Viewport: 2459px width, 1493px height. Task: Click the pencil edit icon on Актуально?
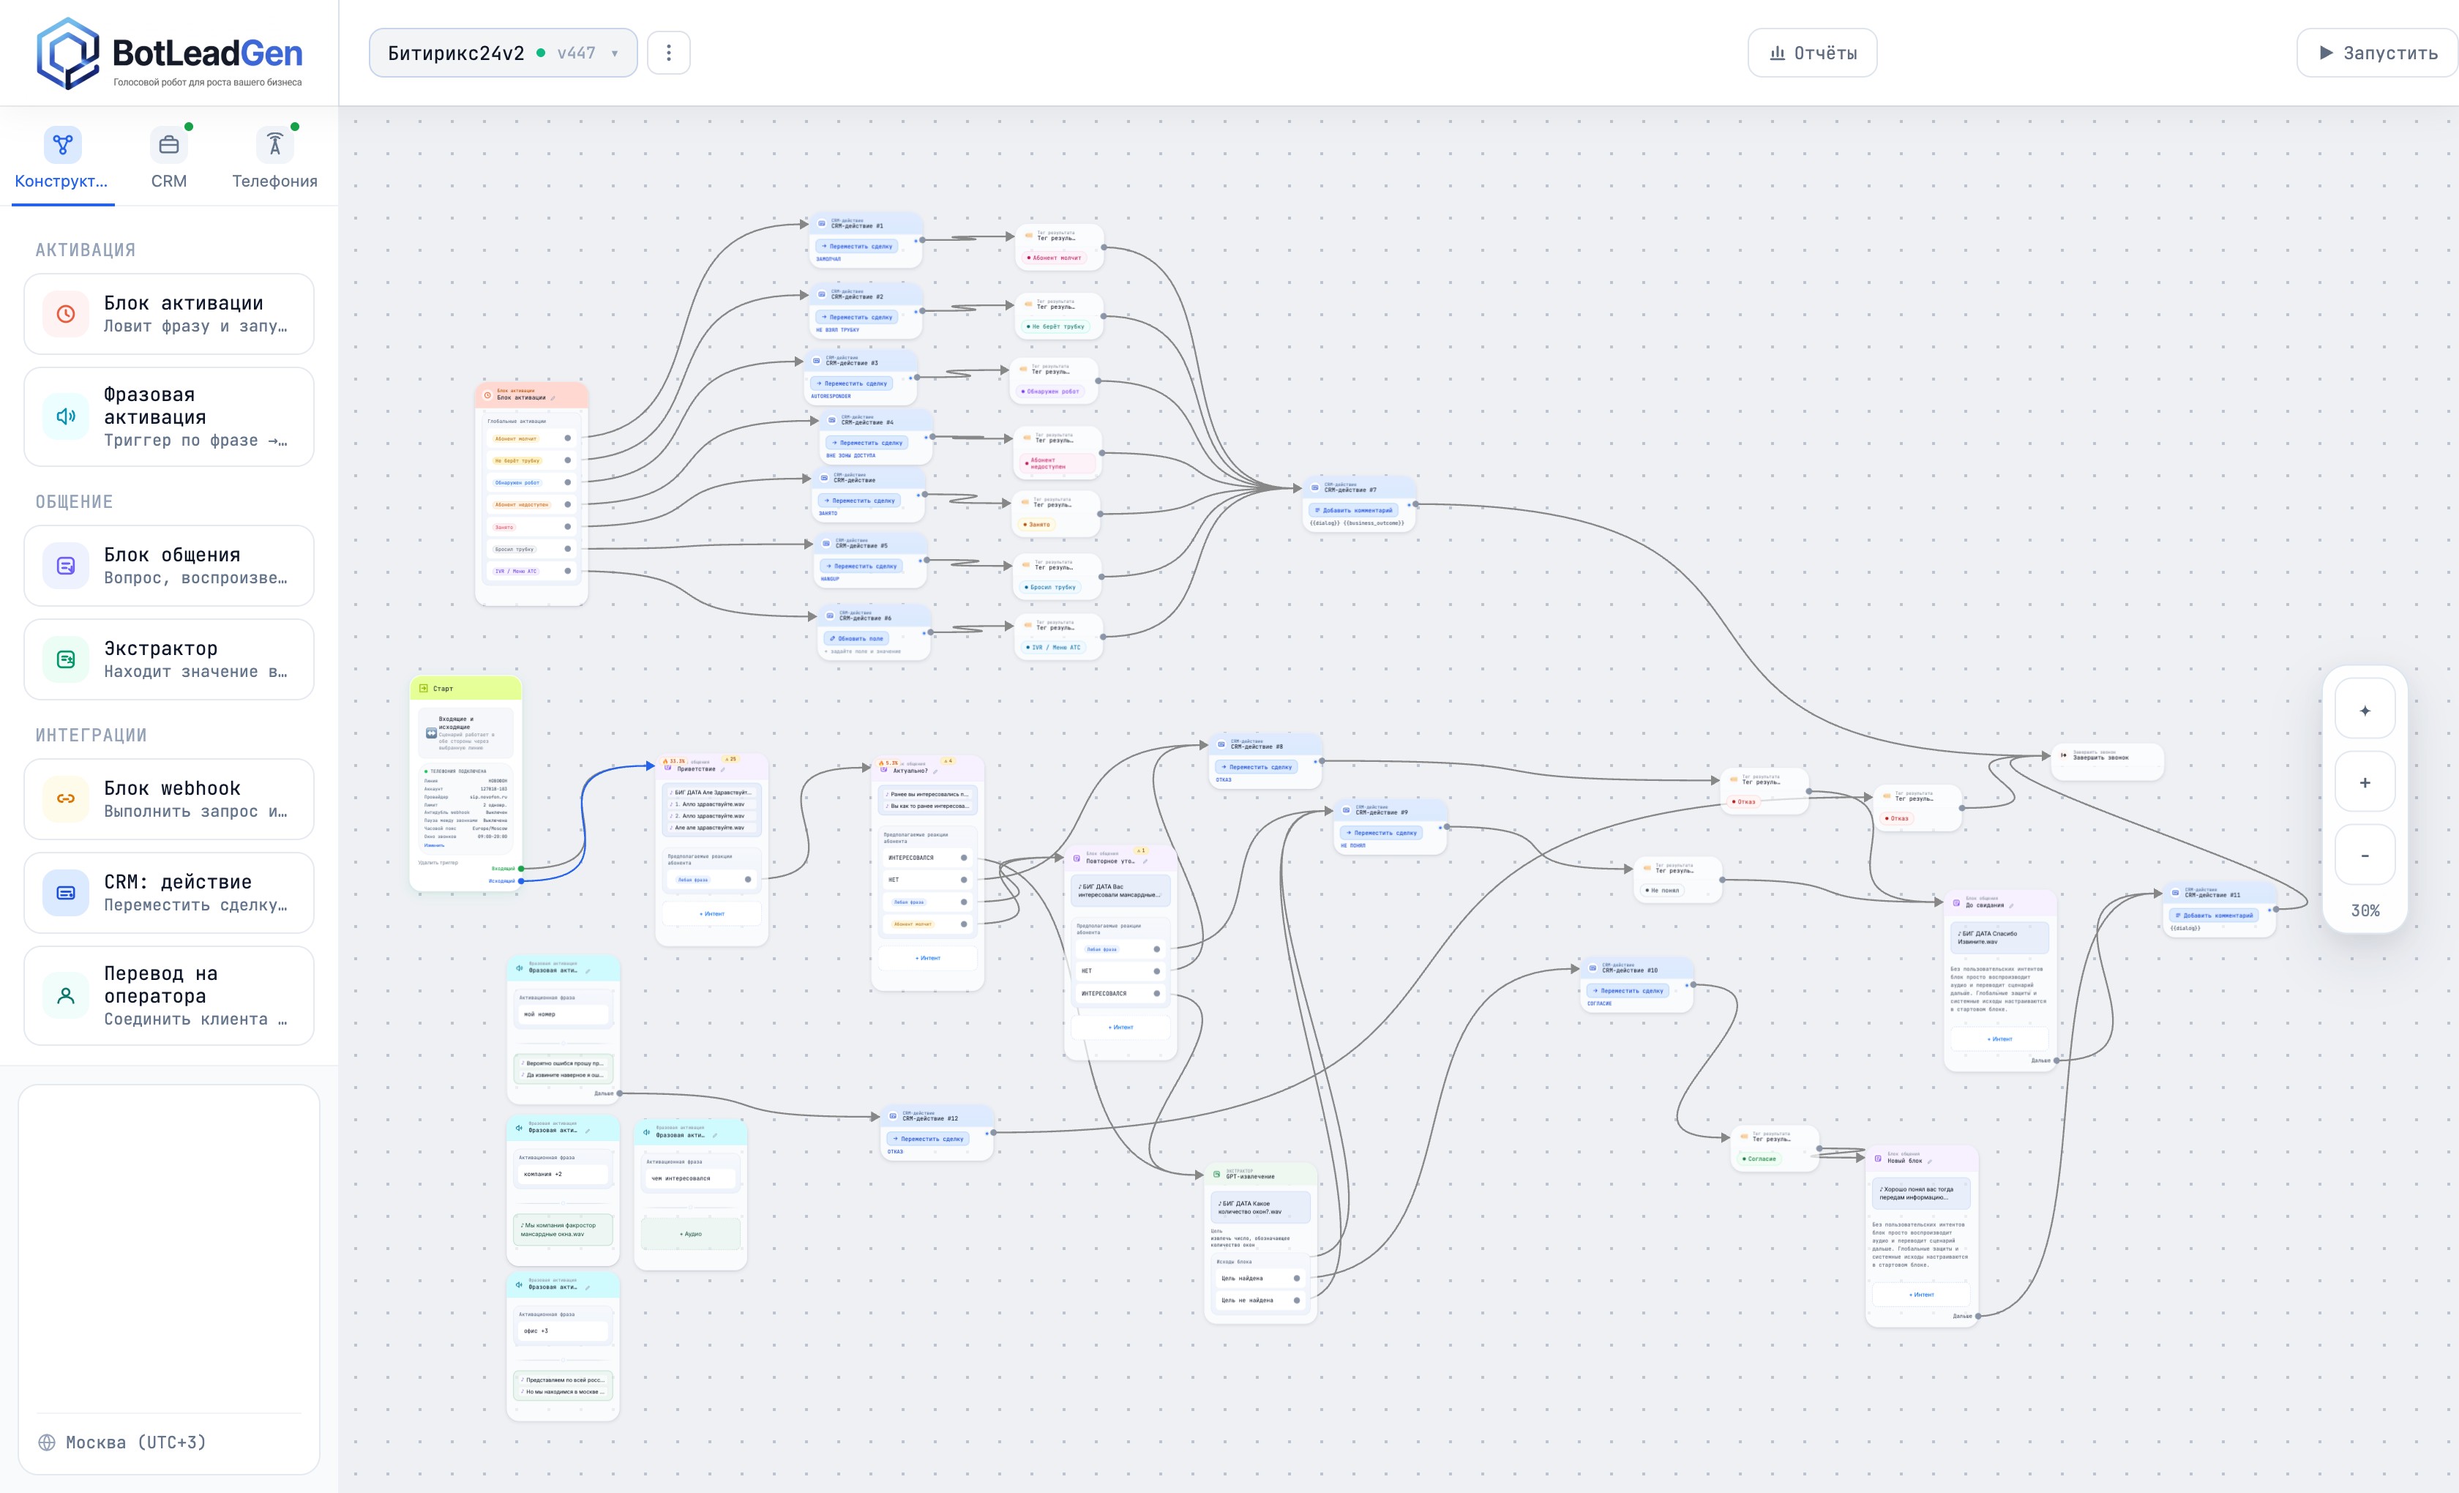(936, 771)
